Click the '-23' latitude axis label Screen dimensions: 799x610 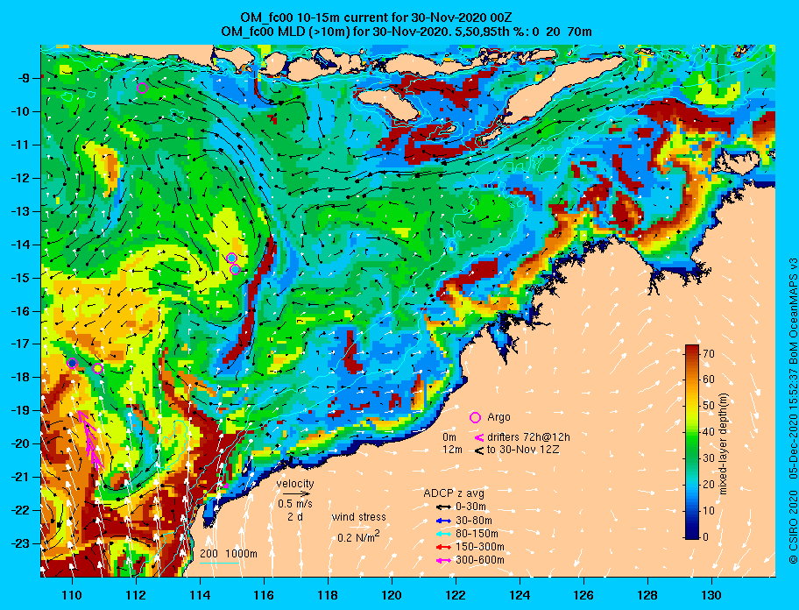click(x=20, y=543)
